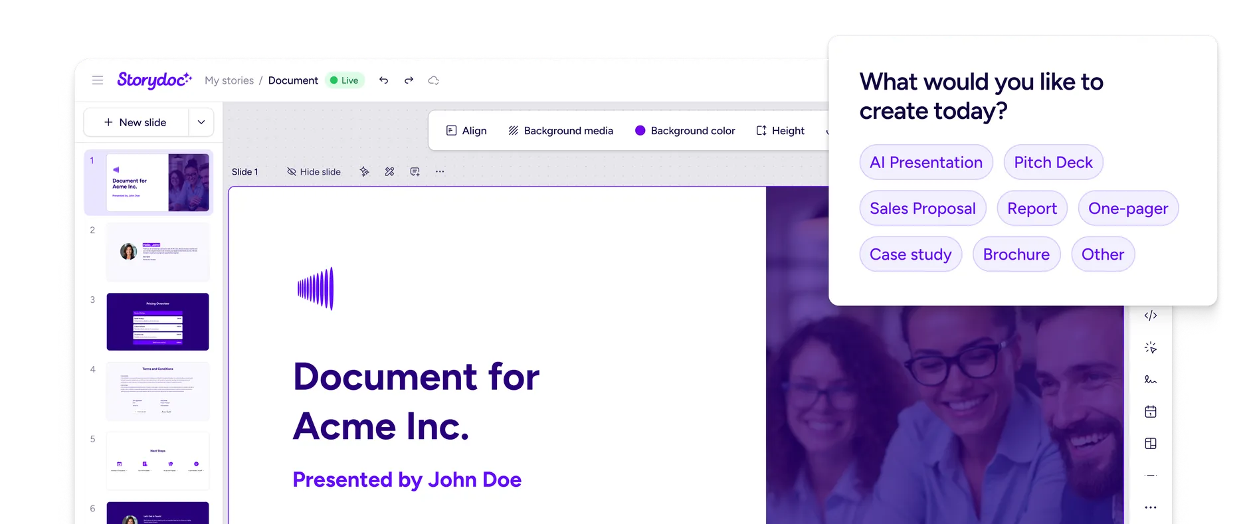
Task: Add a New slide
Action: [136, 122]
